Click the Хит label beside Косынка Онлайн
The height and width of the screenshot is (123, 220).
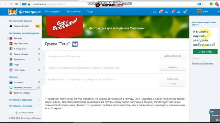(38, 26)
